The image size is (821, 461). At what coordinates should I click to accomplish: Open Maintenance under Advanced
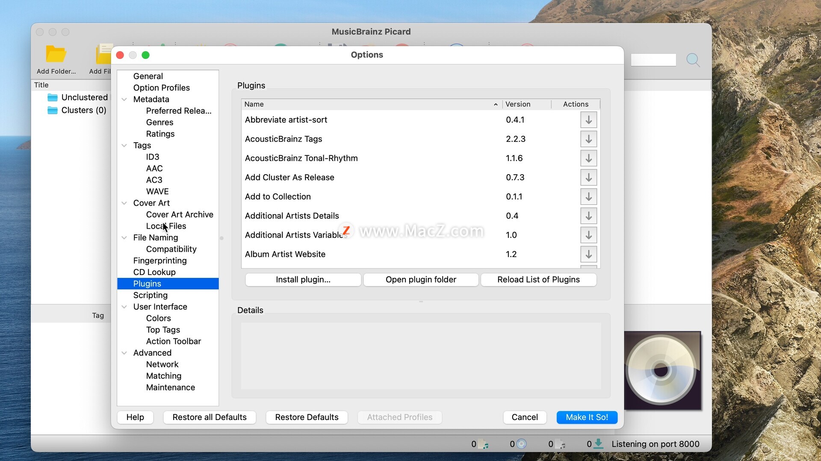click(x=170, y=388)
